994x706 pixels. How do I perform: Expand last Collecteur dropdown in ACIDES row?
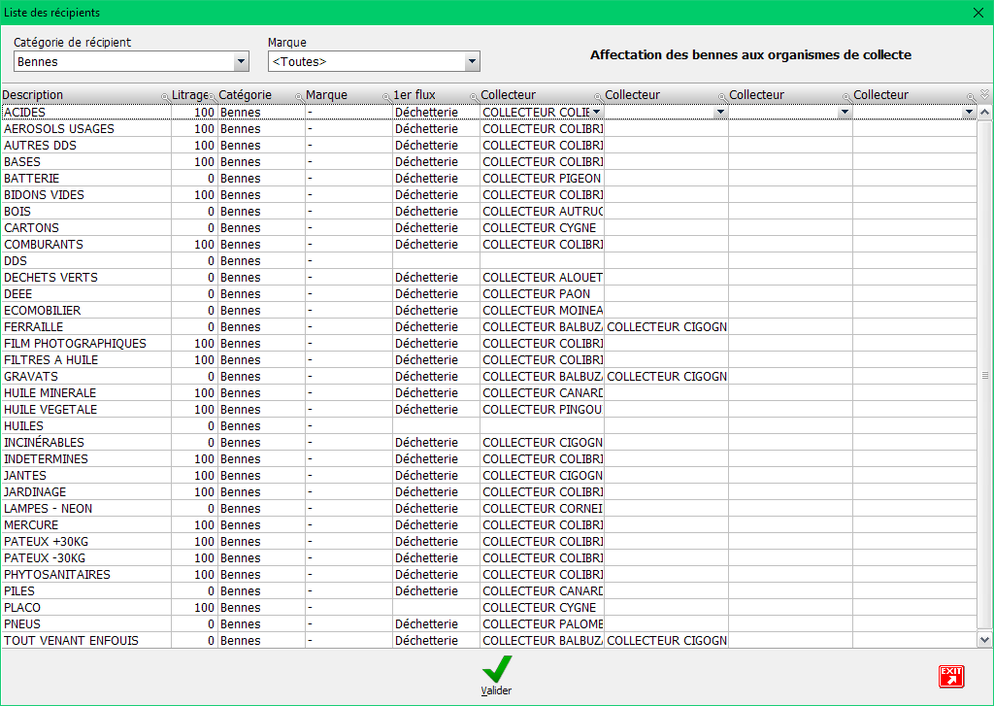coord(968,113)
